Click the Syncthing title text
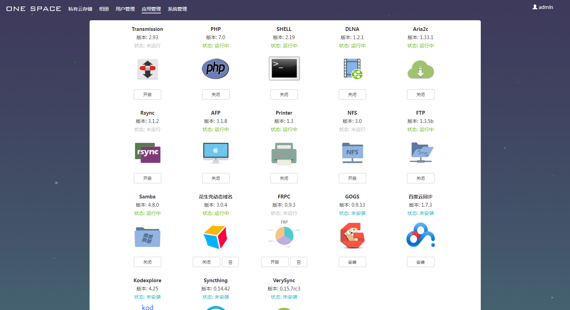 216,280
